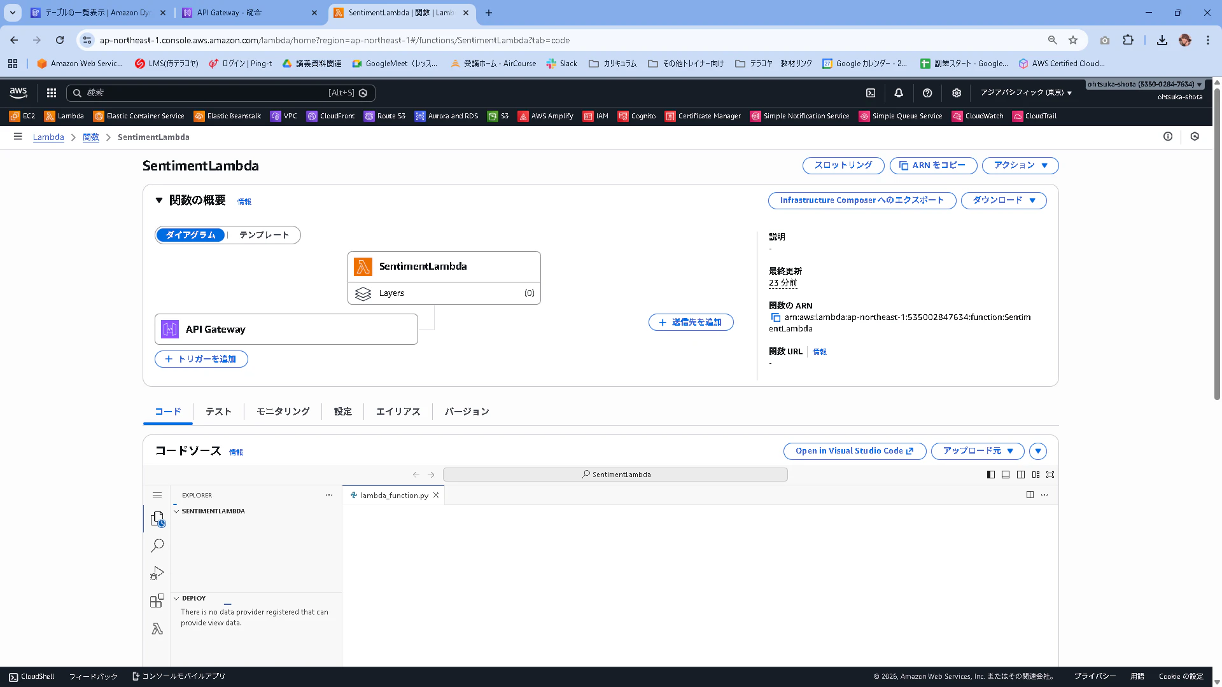Open CloudShell from the top navigation bar

(x=871, y=93)
